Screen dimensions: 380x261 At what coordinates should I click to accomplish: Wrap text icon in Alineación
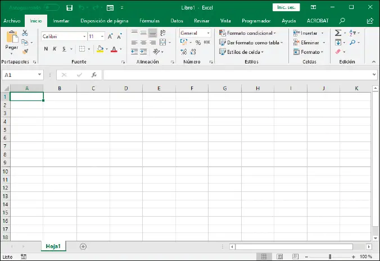162,33
